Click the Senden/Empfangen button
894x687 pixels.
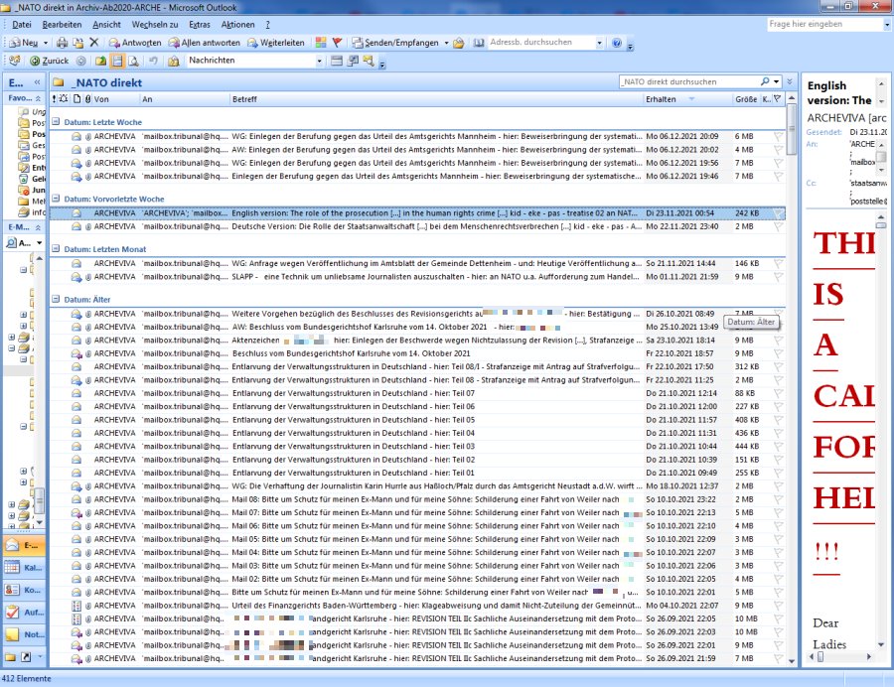[395, 43]
